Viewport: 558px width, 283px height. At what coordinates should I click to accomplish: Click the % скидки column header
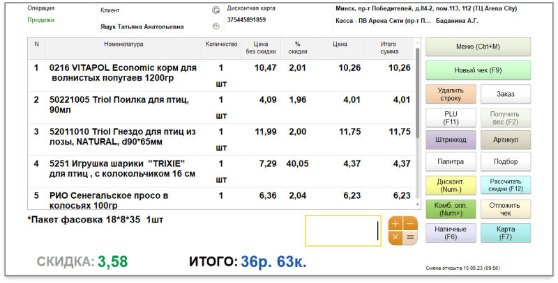tap(298, 48)
